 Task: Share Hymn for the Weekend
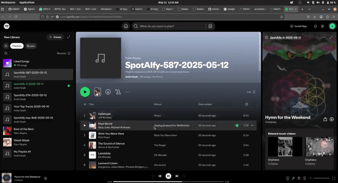[x=325, y=119]
